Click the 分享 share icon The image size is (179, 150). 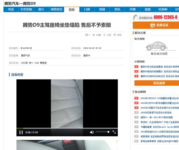click(x=104, y=35)
